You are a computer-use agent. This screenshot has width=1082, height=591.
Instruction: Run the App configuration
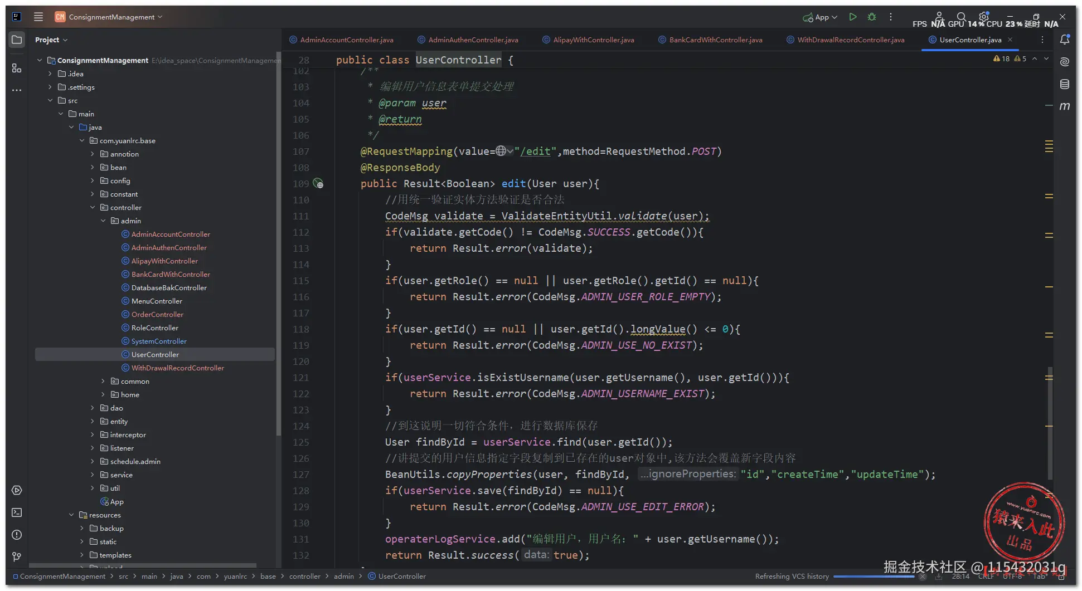853,17
